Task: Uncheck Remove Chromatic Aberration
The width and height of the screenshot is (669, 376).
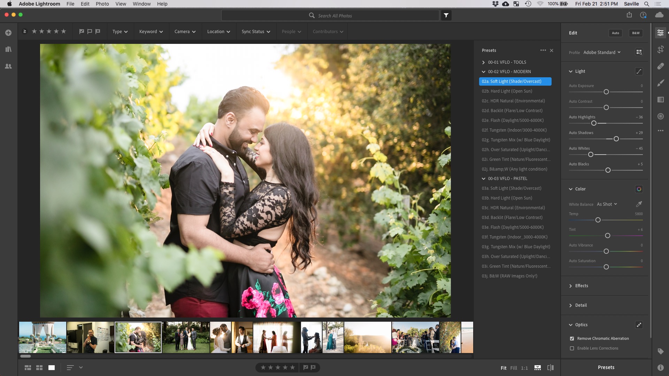Action: click(572, 338)
